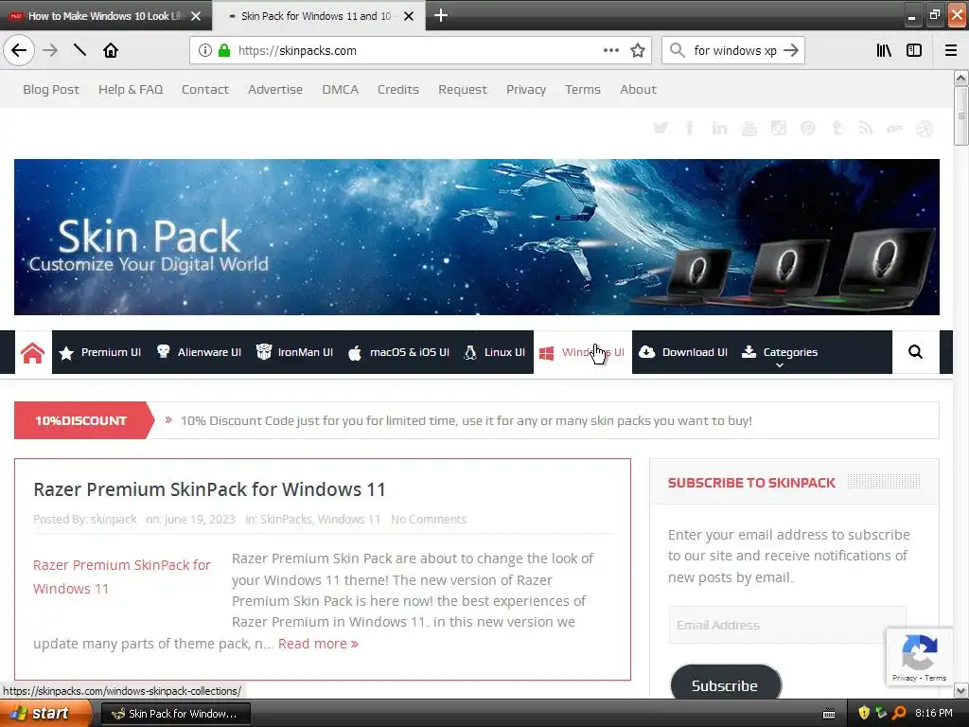The width and height of the screenshot is (969, 727).
Task: Open the Help & FAQ link
Action: [x=131, y=90]
